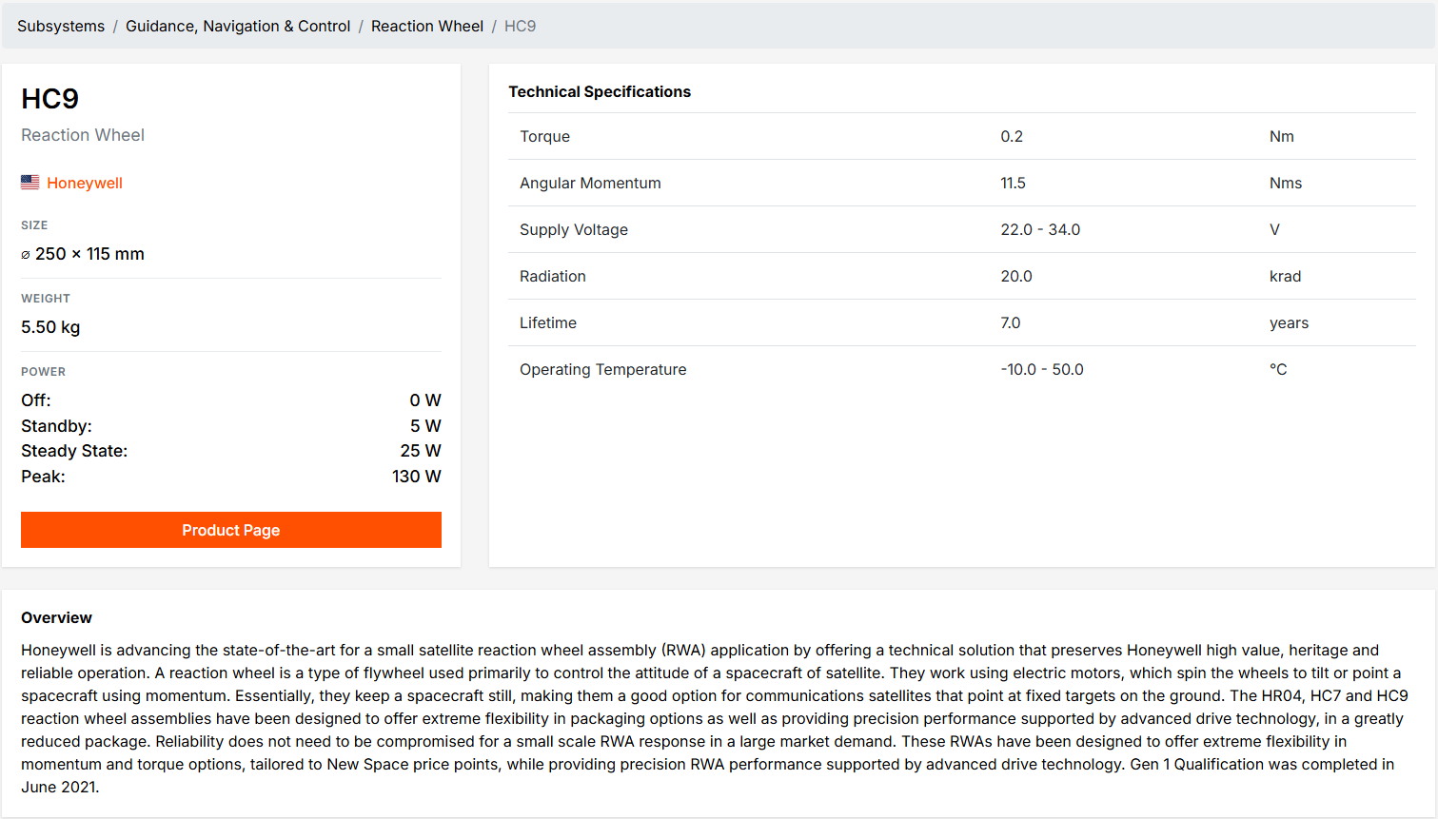Image resolution: width=1438 pixels, height=819 pixels.
Task: Open the Honeywell manufacturer page
Action: 85,182
